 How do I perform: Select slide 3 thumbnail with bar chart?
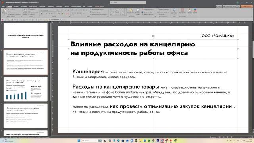click(25, 89)
